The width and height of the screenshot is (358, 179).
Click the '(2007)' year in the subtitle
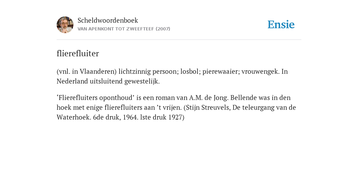[x=163, y=29]
